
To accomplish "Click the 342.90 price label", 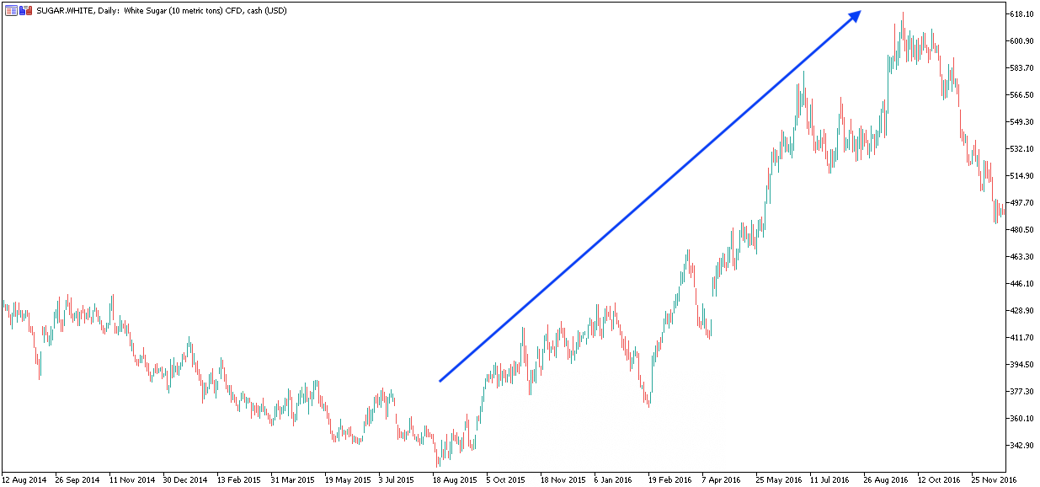I will (x=1021, y=446).
